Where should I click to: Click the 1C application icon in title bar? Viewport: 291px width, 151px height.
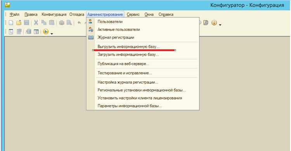(x=7, y=5)
